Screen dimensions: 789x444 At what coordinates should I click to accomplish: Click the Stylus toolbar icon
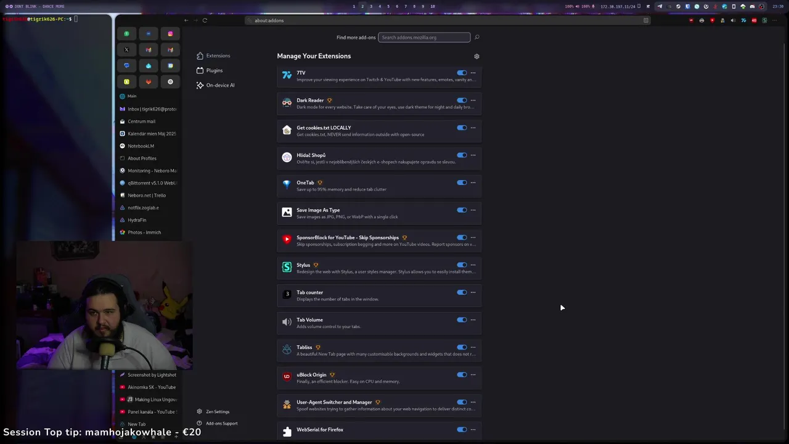(x=764, y=20)
